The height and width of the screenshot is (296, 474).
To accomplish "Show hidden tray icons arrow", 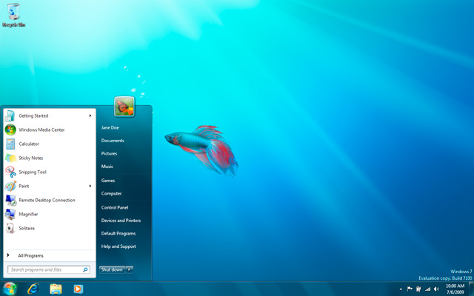I will [401, 289].
